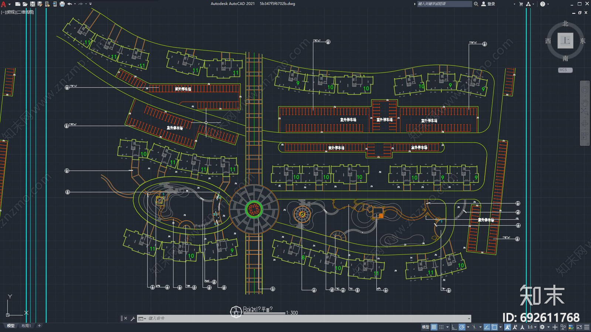The height and width of the screenshot is (332, 591).
Task: Open Autodesk App Store cart icon
Action: (521, 4)
